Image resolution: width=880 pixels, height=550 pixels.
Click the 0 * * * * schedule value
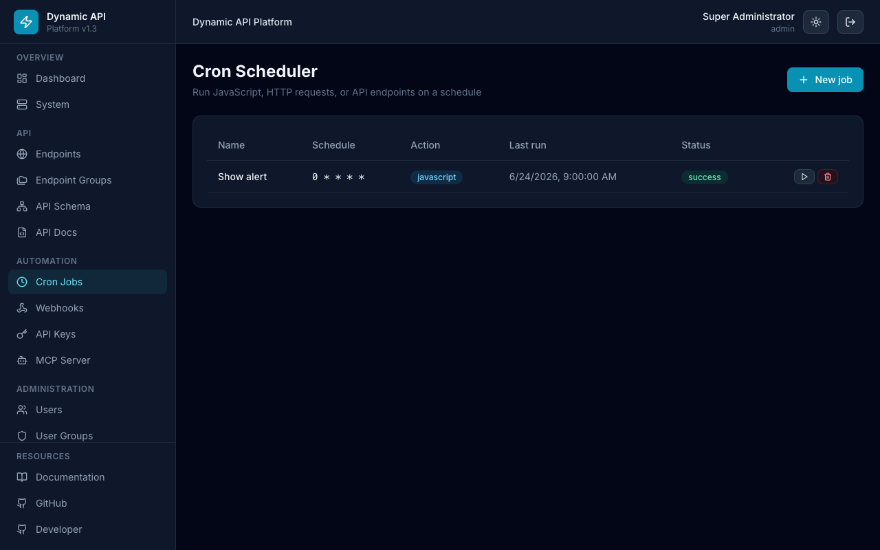(x=338, y=177)
